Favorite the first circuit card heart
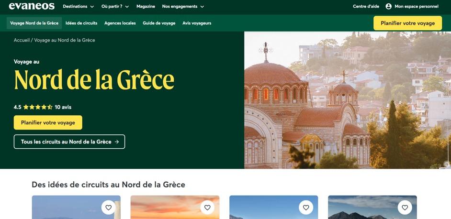Image resolution: width=451 pixels, height=219 pixels. pos(108,208)
